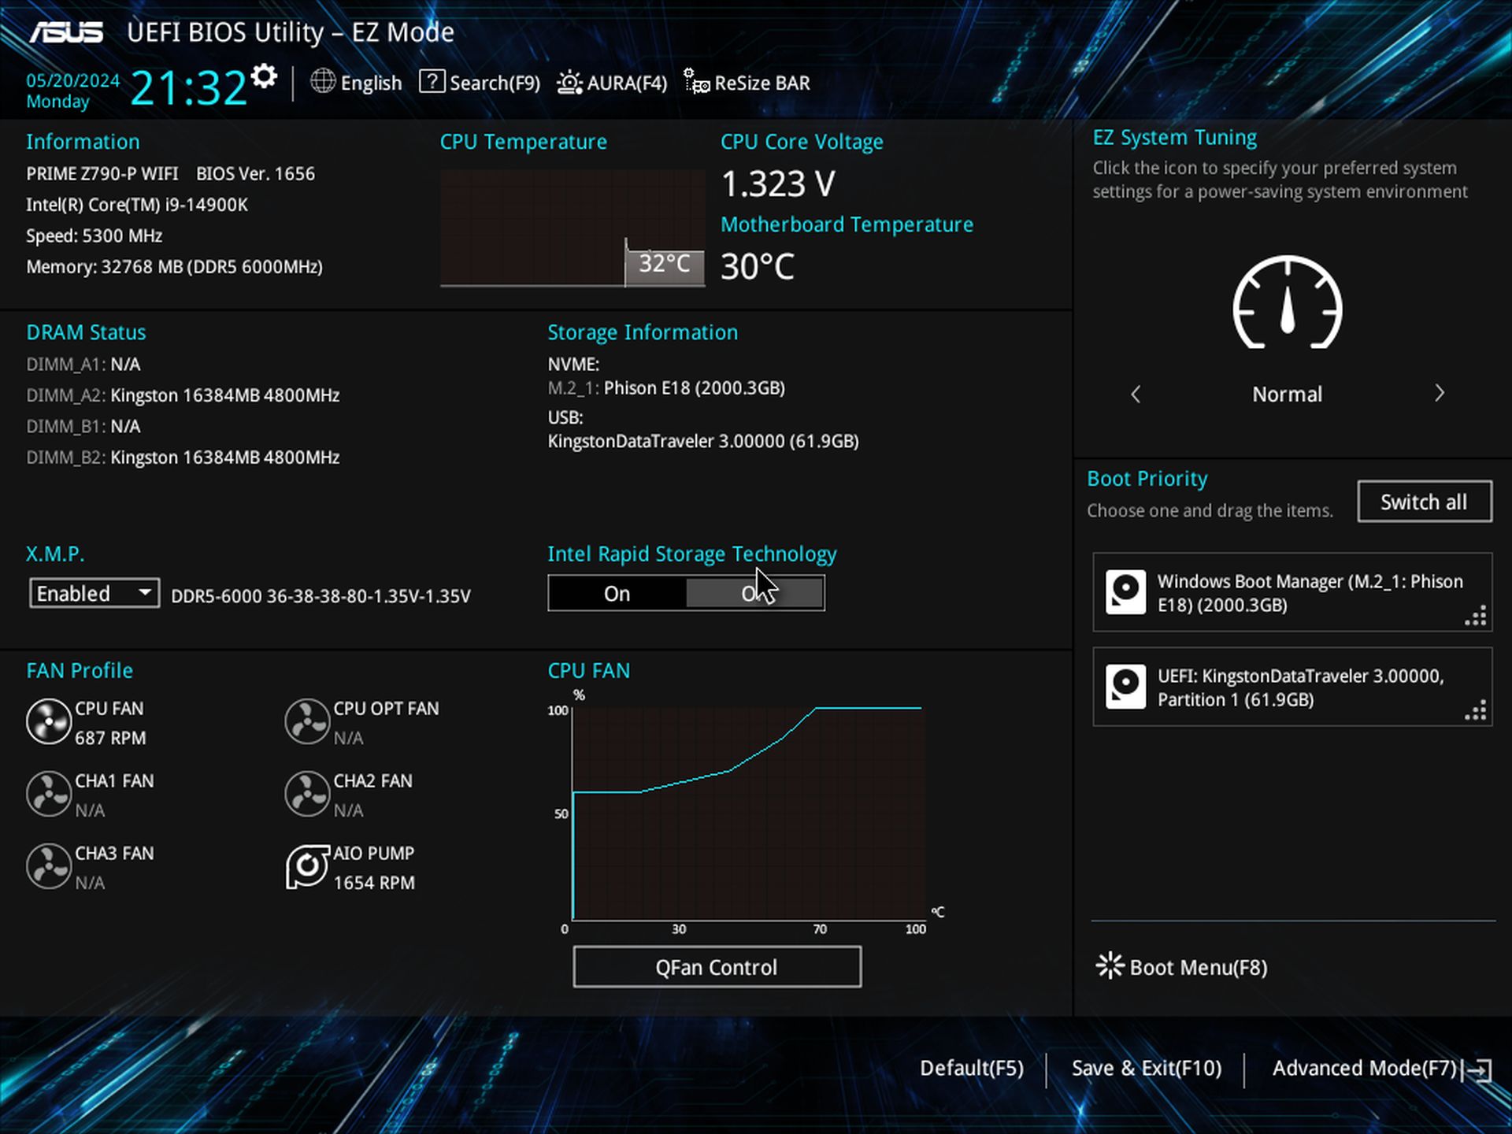This screenshot has height=1134, width=1512.
Task: Click the EZ System Tuning gauge icon
Action: click(x=1287, y=303)
